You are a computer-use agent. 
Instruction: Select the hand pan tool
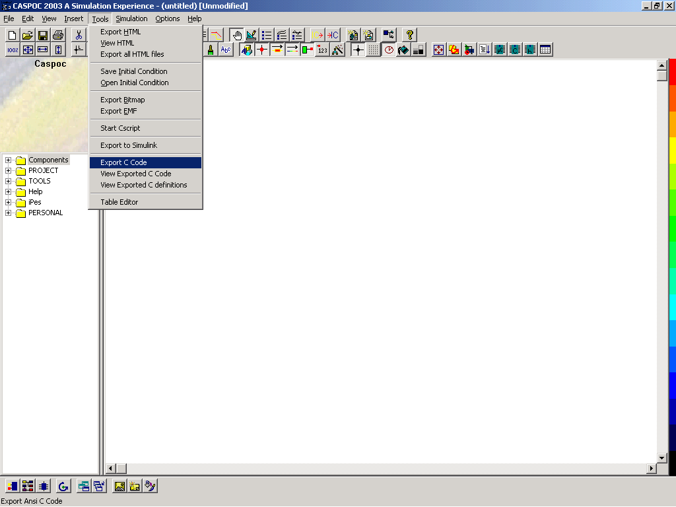pos(237,36)
